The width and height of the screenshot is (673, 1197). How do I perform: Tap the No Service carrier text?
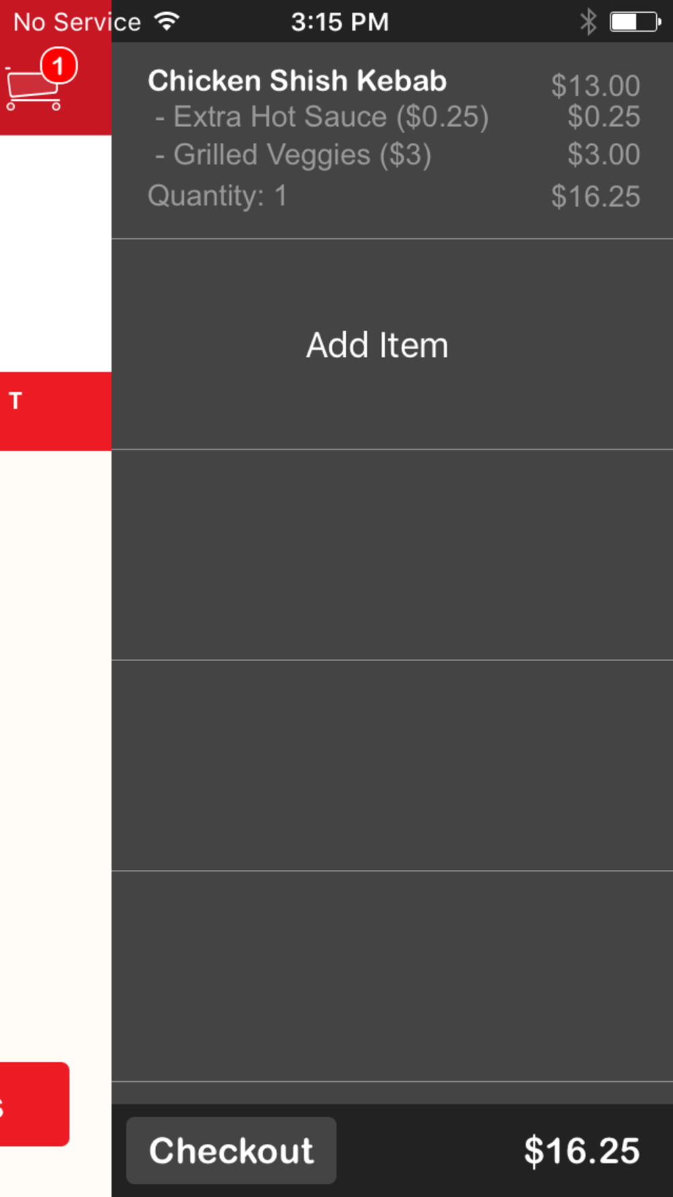[x=77, y=22]
